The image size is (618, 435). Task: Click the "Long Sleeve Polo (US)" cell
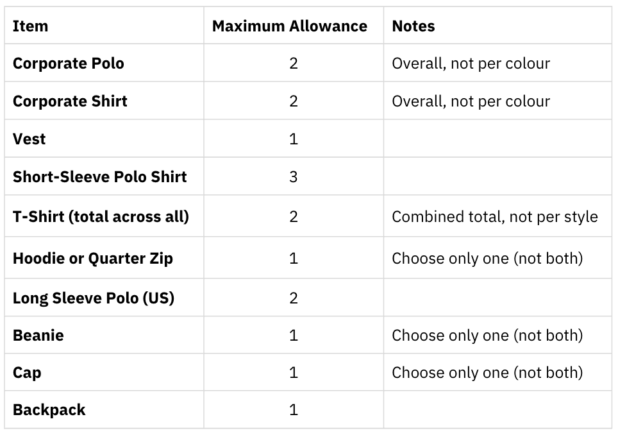(94, 298)
